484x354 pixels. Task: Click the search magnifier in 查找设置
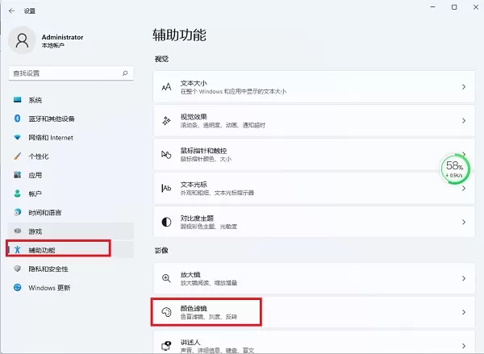click(125, 73)
